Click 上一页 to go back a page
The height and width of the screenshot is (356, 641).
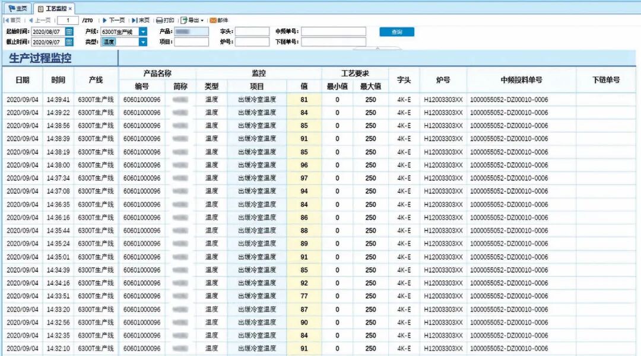[x=37, y=19]
